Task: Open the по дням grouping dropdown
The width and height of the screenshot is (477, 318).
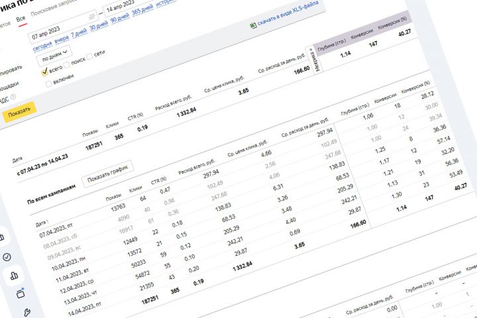Action: [x=54, y=56]
